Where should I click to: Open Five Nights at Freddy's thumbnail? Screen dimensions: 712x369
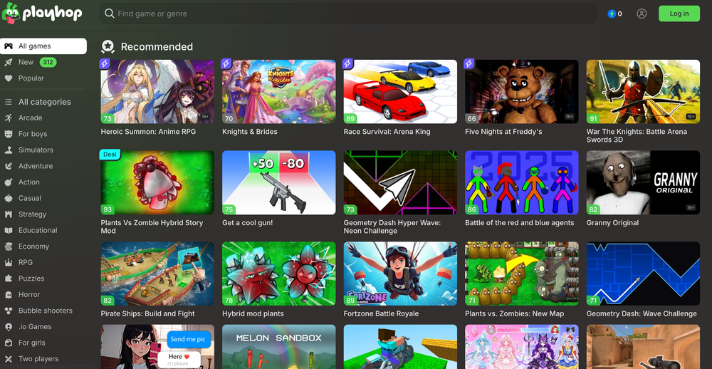(x=522, y=91)
